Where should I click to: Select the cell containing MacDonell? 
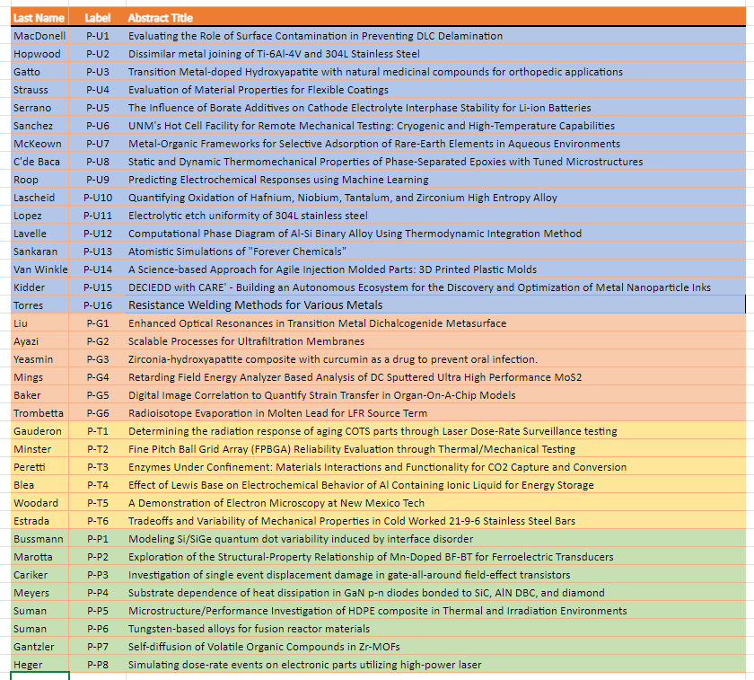pos(39,36)
